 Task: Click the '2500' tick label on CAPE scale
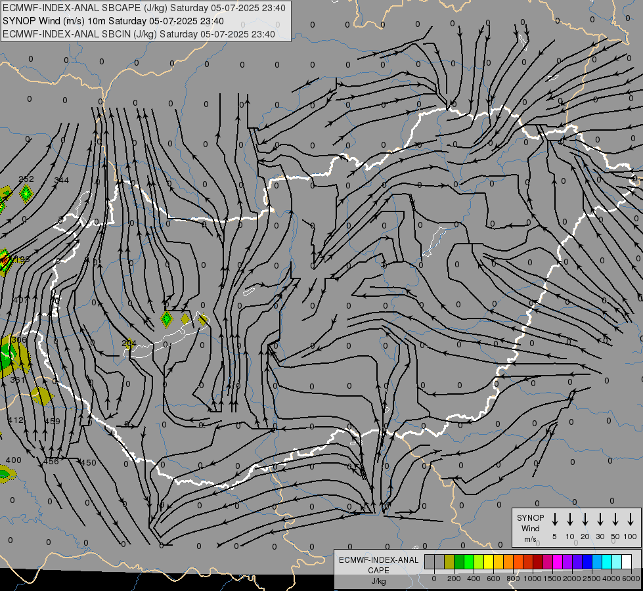click(x=592, y=579)
